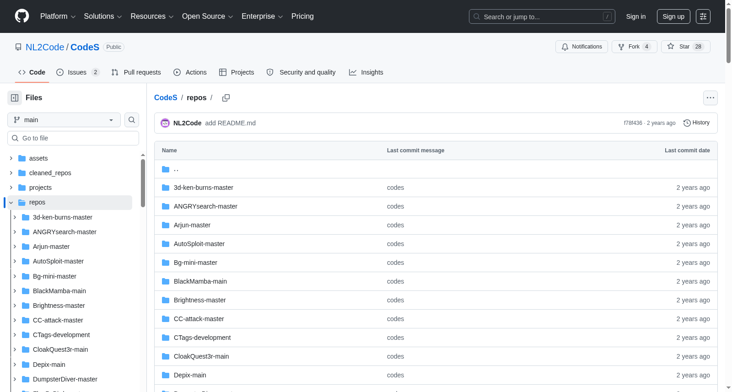Focus the Go to file input
Screen dimensions: 732x392
(73, 138)
